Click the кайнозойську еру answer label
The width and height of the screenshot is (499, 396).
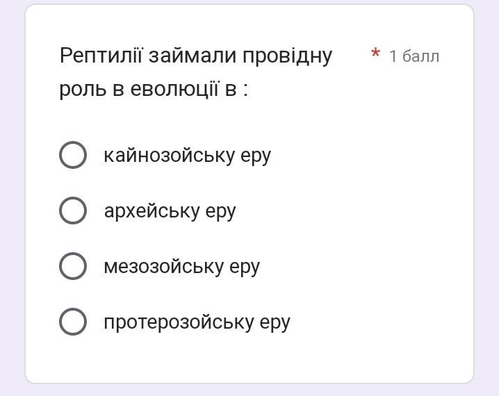(x=188, y=156)
